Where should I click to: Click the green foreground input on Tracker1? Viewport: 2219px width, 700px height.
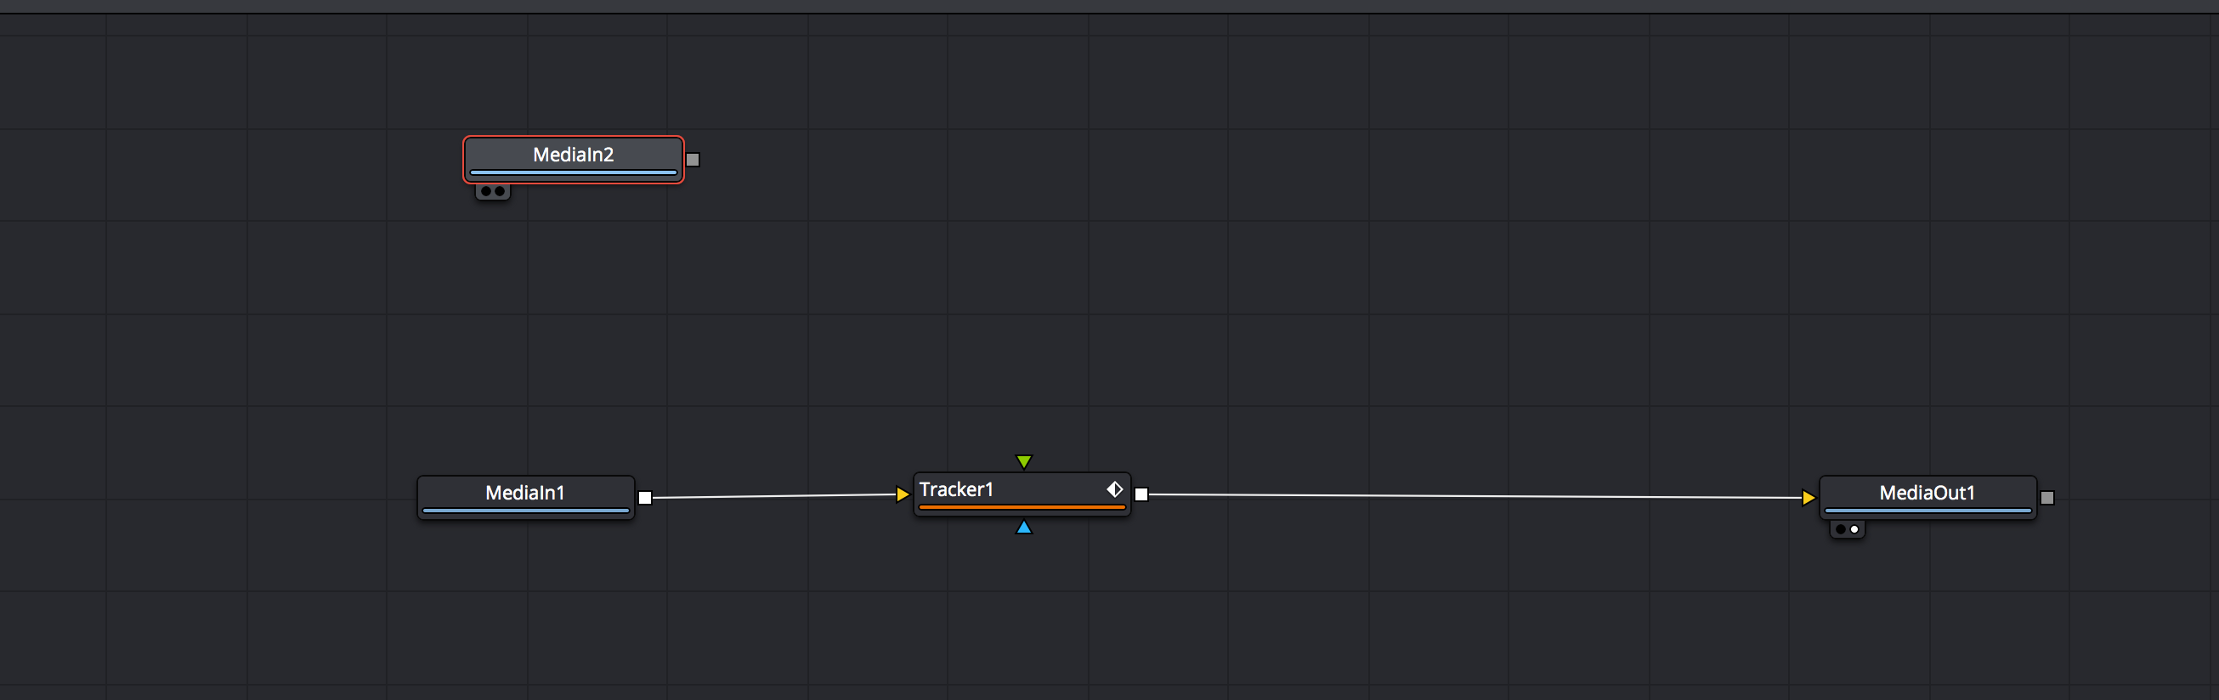[x=1023, y=462]
